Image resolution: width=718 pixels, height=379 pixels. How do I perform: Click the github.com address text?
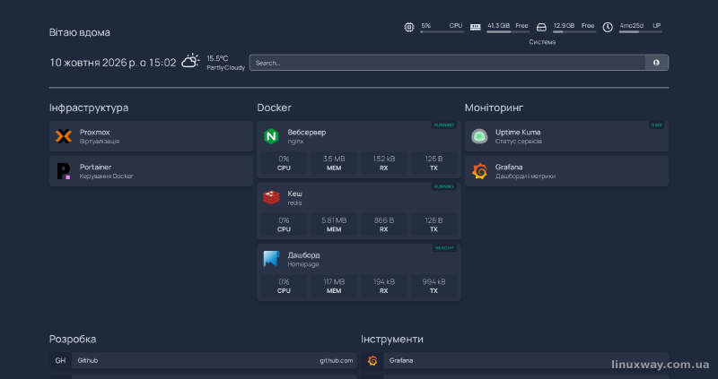click(x=337, y=361)
